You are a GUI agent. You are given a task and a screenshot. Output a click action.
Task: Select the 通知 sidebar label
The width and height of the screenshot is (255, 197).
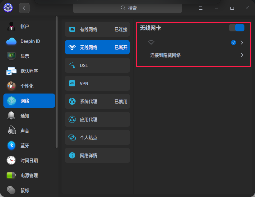click(x=25, y=116)
